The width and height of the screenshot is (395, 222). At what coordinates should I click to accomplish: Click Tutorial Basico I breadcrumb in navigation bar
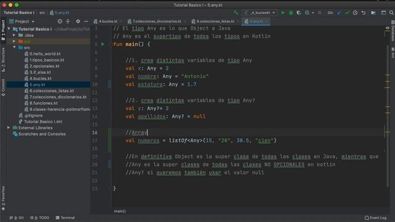pos(19,12)
